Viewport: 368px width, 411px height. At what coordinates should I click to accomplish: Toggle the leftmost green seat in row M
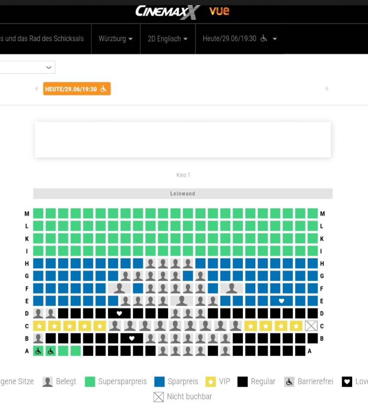tap(39, 213)
